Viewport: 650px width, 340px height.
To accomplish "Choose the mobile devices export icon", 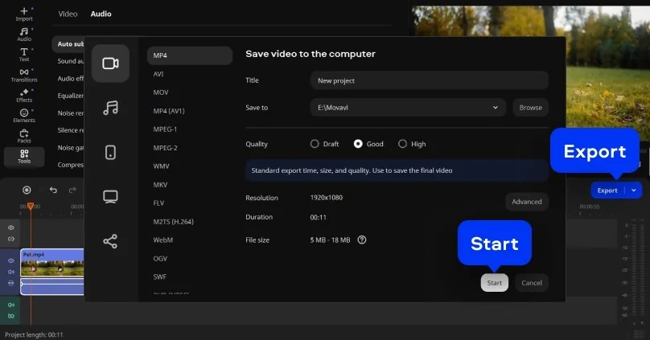I will [110, 152].
